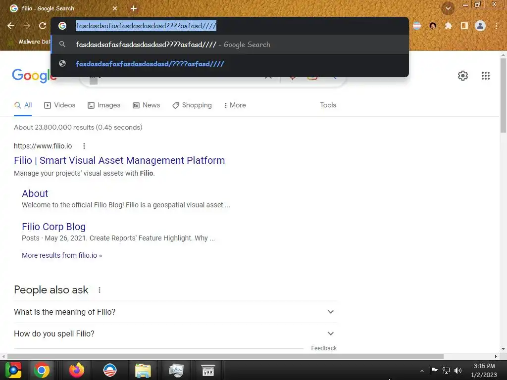Expand How do you spell Filio?

pyautogui.click(x=175, y=333)
